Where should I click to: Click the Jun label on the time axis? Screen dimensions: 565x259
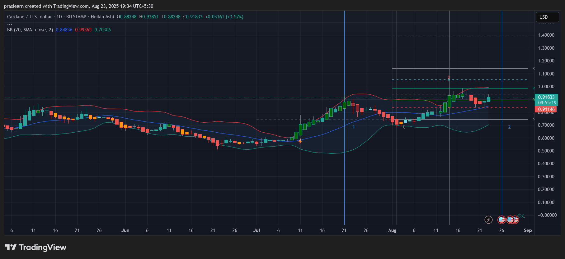point(125,230)
